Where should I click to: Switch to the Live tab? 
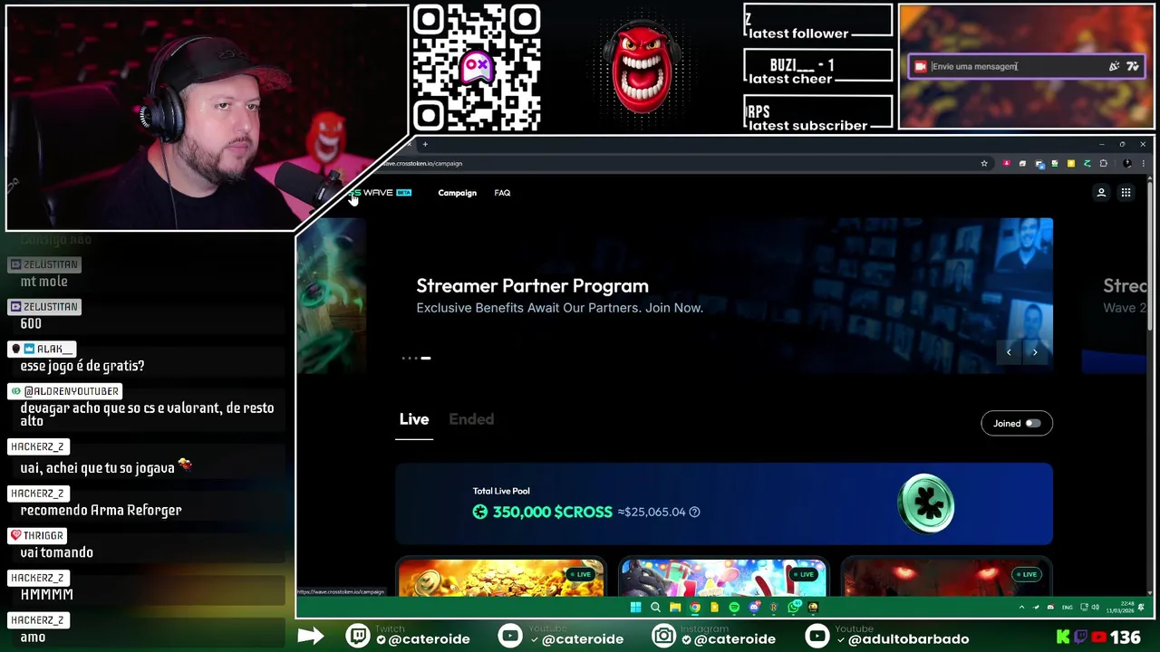click(414, 419)
